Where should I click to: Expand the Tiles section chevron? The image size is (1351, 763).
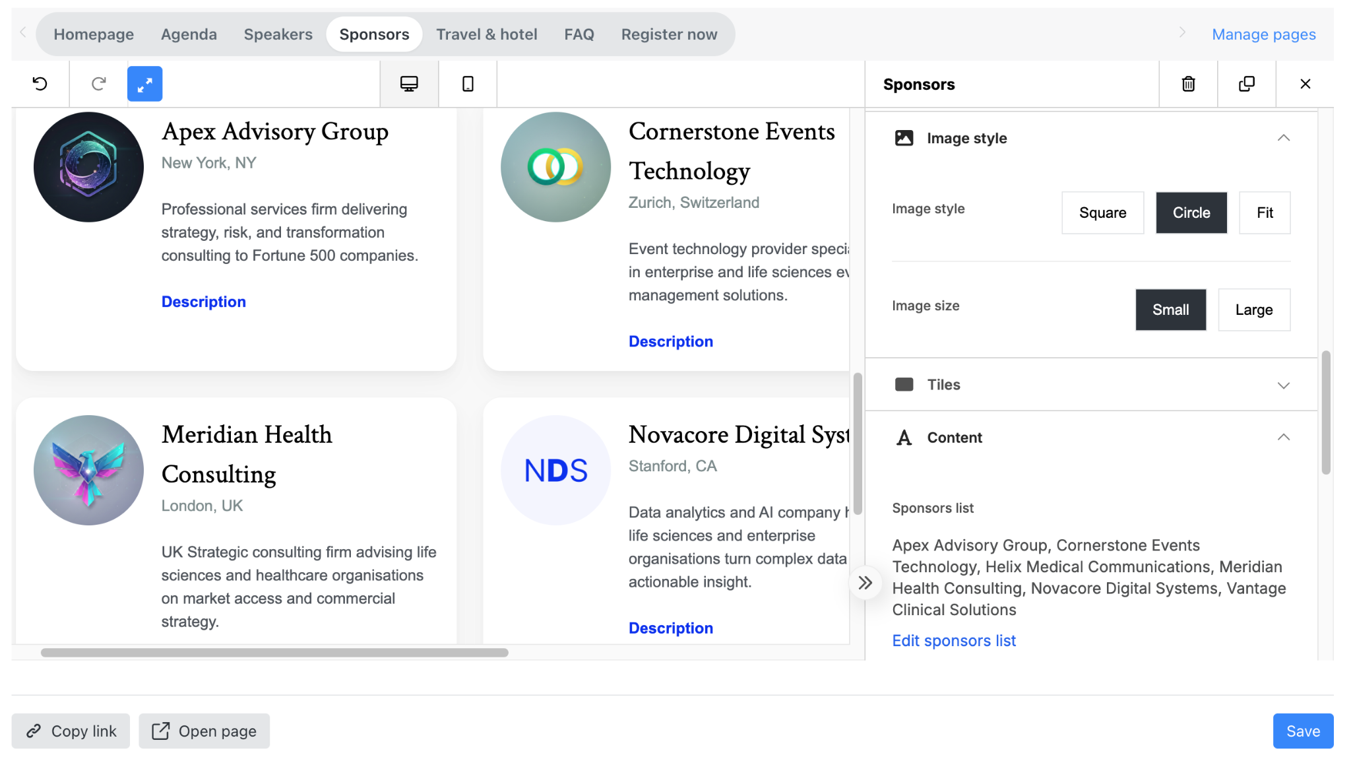click(x=1283, y=385)
